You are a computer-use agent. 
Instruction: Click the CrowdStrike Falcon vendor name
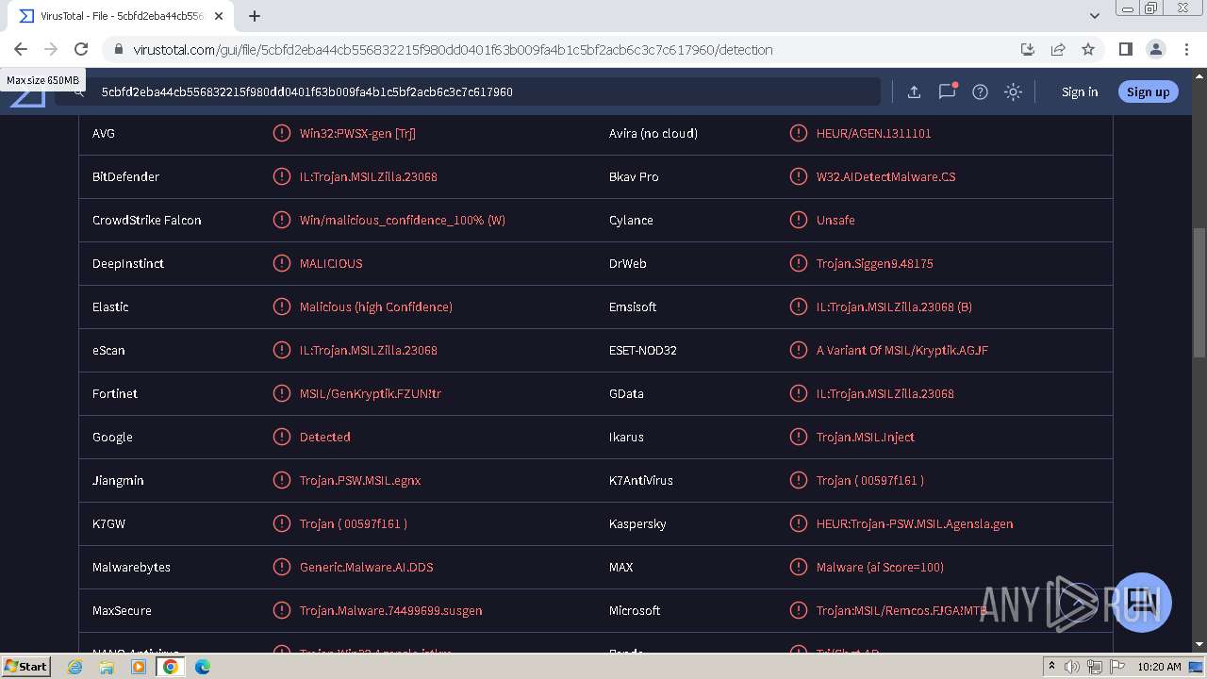click(147, 220)
